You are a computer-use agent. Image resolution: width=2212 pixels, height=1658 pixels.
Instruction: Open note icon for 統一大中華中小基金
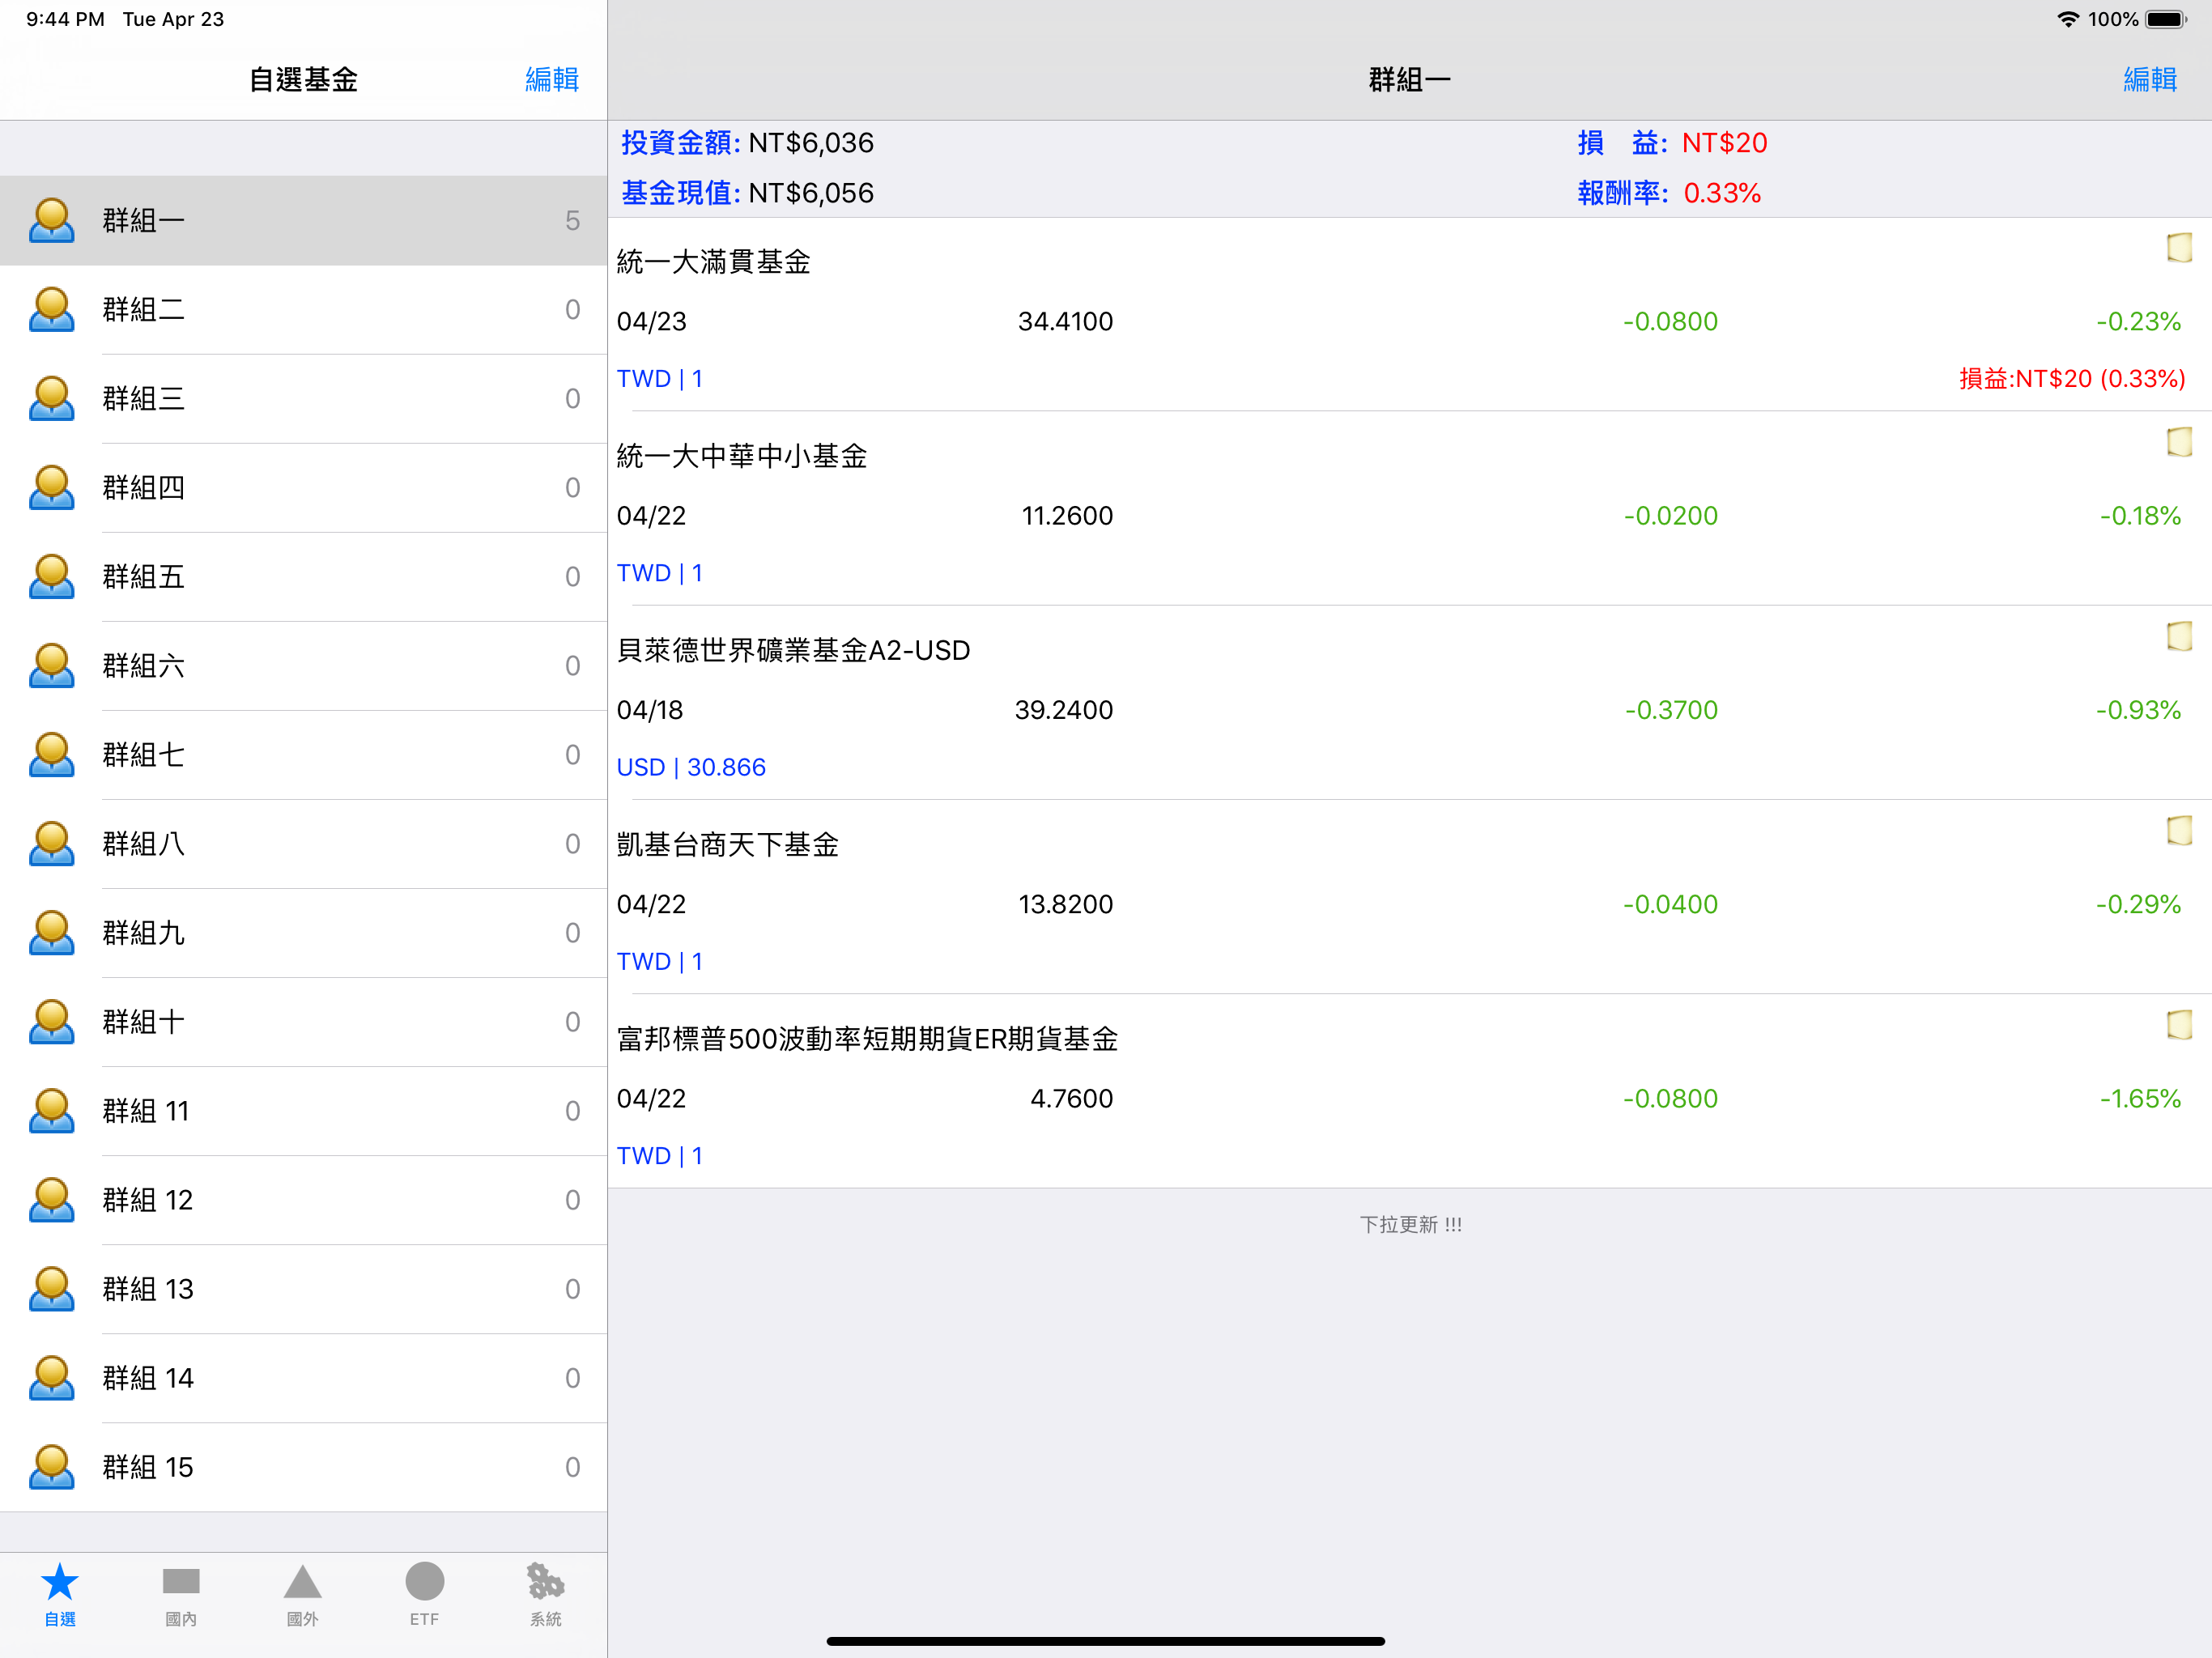click(x=2179, y=441)
